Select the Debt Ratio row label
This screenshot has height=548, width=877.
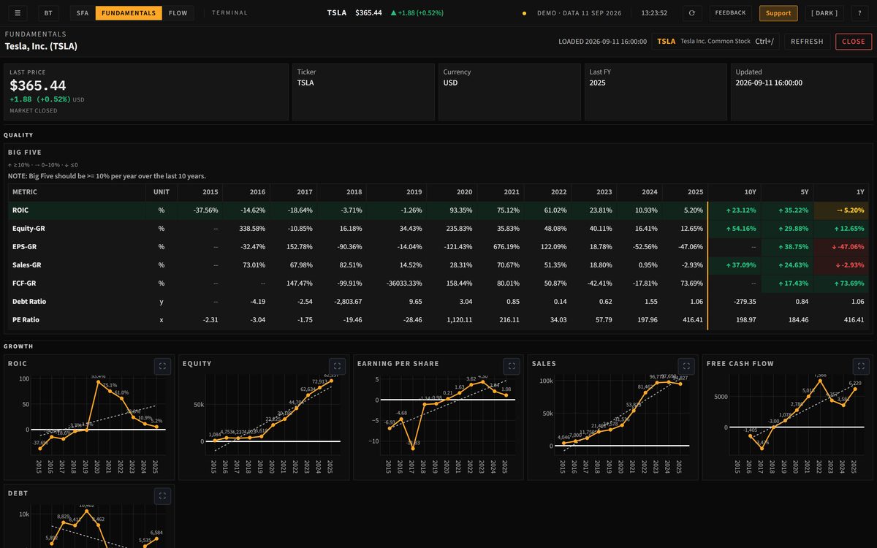click(30, 302)
